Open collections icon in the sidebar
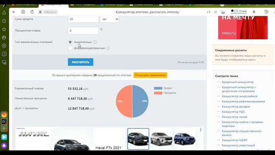 4,37
